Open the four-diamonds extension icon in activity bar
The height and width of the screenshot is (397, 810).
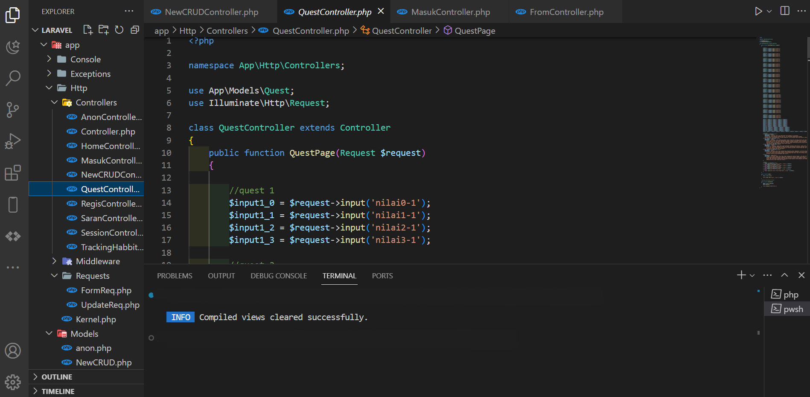click(13, 236)
